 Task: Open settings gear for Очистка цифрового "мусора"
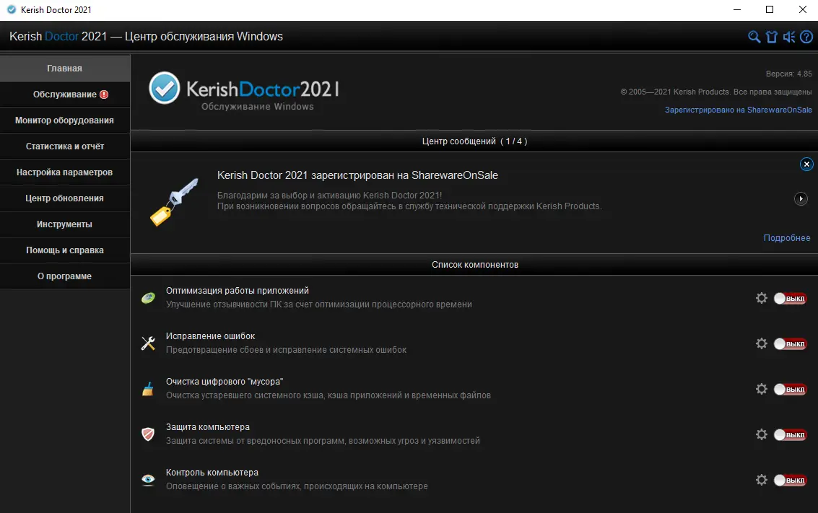coord(761,388)
